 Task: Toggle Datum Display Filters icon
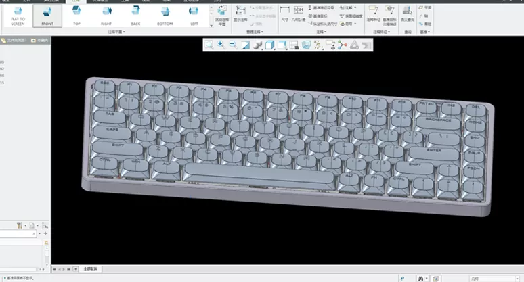318,45
